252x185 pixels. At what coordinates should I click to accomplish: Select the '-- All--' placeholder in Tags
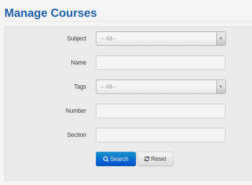pos(108,87)
